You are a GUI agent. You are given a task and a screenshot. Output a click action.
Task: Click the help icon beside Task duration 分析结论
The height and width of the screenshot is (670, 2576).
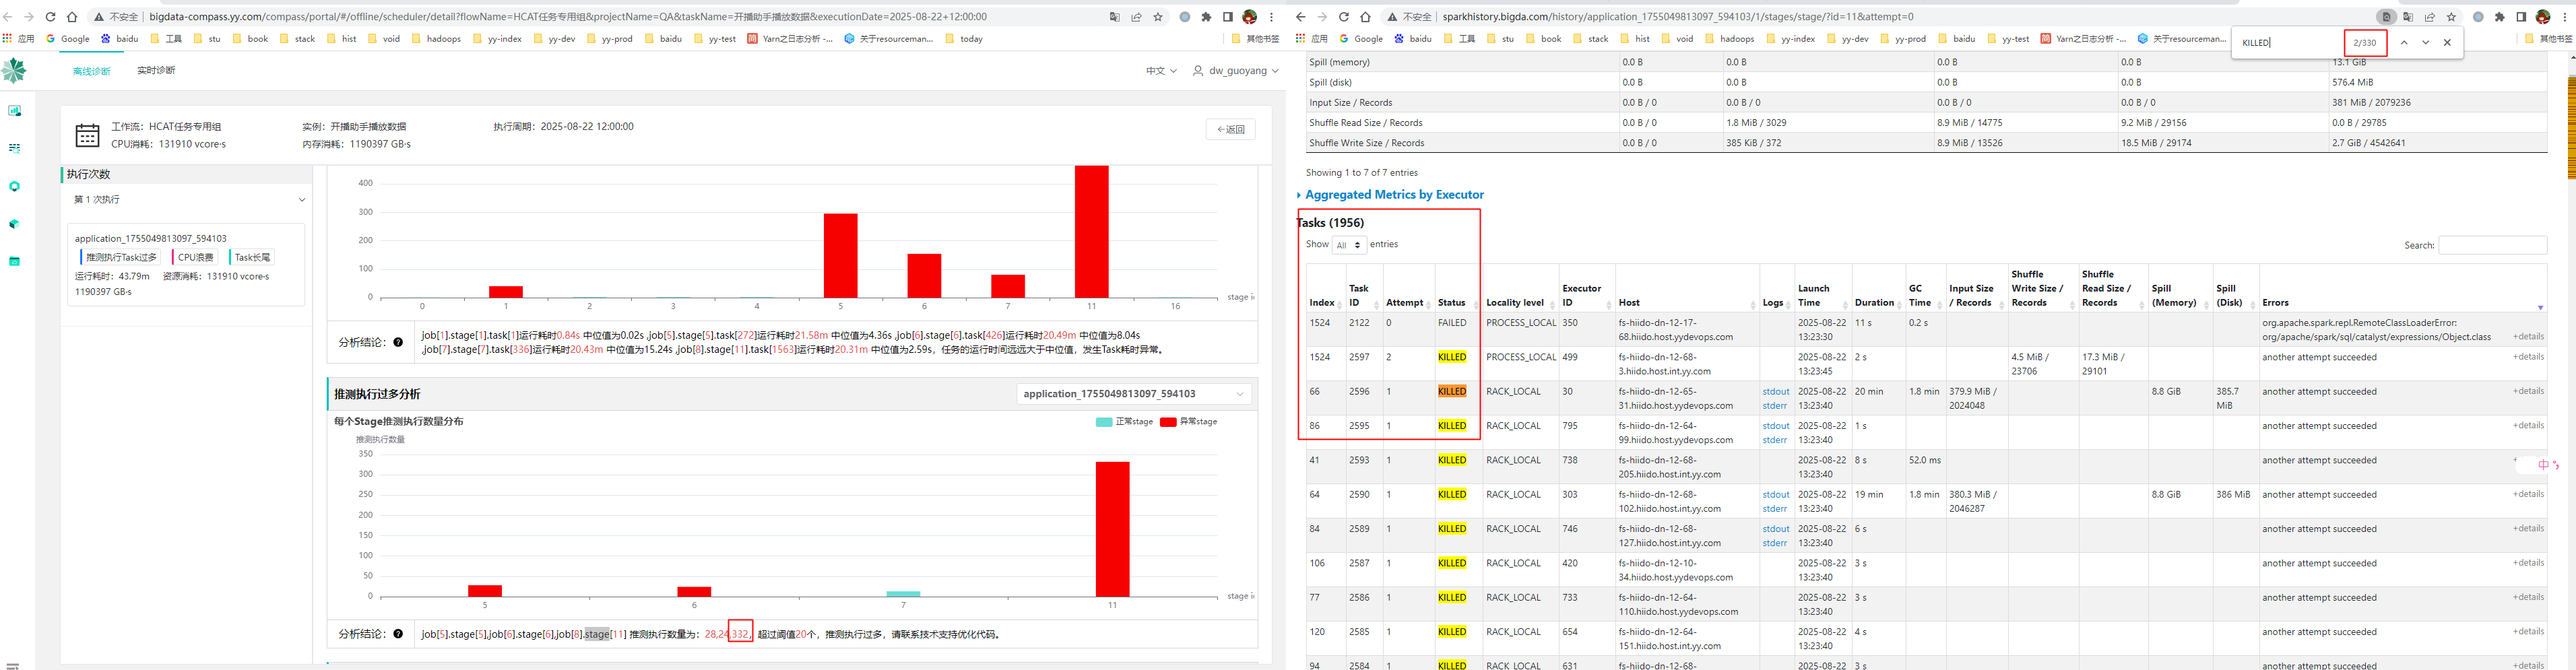coord(398,342)
